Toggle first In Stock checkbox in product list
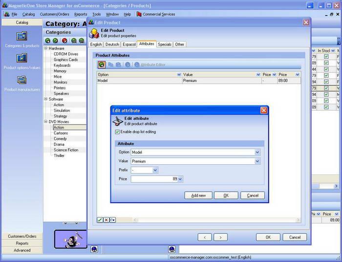Viewport: 342px width, 262px height. tap(326, 57)
